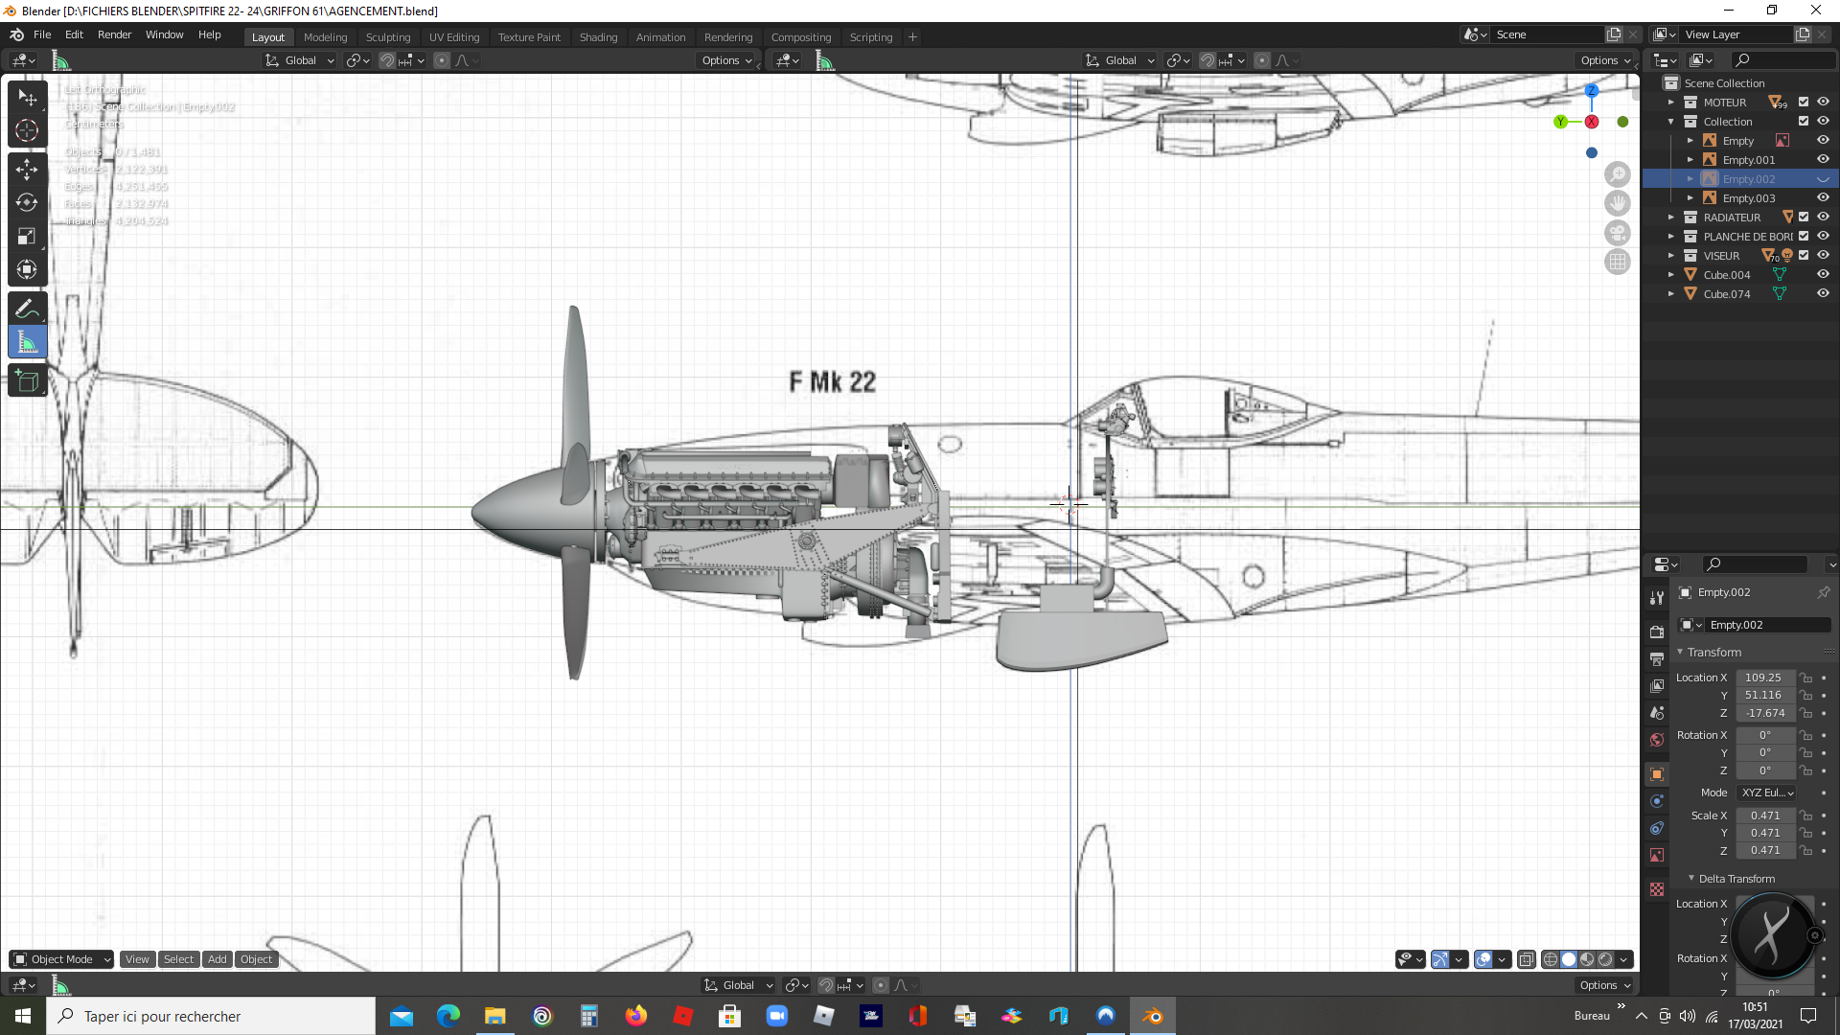This screenshot has width=1840, height=1035.
Task: Click the viewport zoom magnifier gizmo
Action: [1618, 174]
